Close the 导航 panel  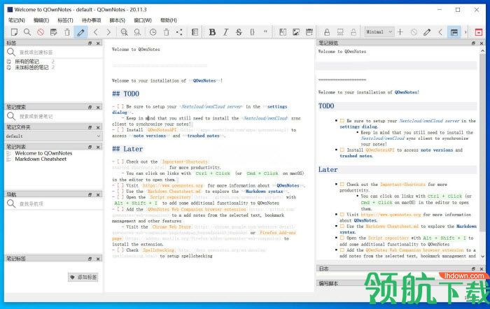(x=98, y=195)
